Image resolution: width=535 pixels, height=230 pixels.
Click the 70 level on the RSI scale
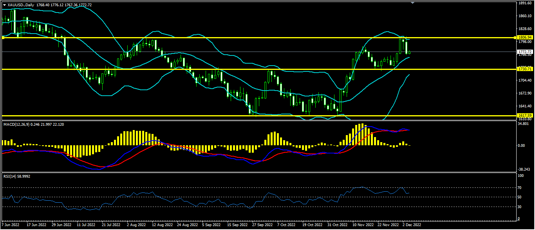[x=520, y=188]
